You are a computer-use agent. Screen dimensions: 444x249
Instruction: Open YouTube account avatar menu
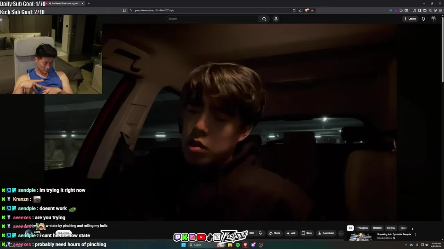(433, 19)
